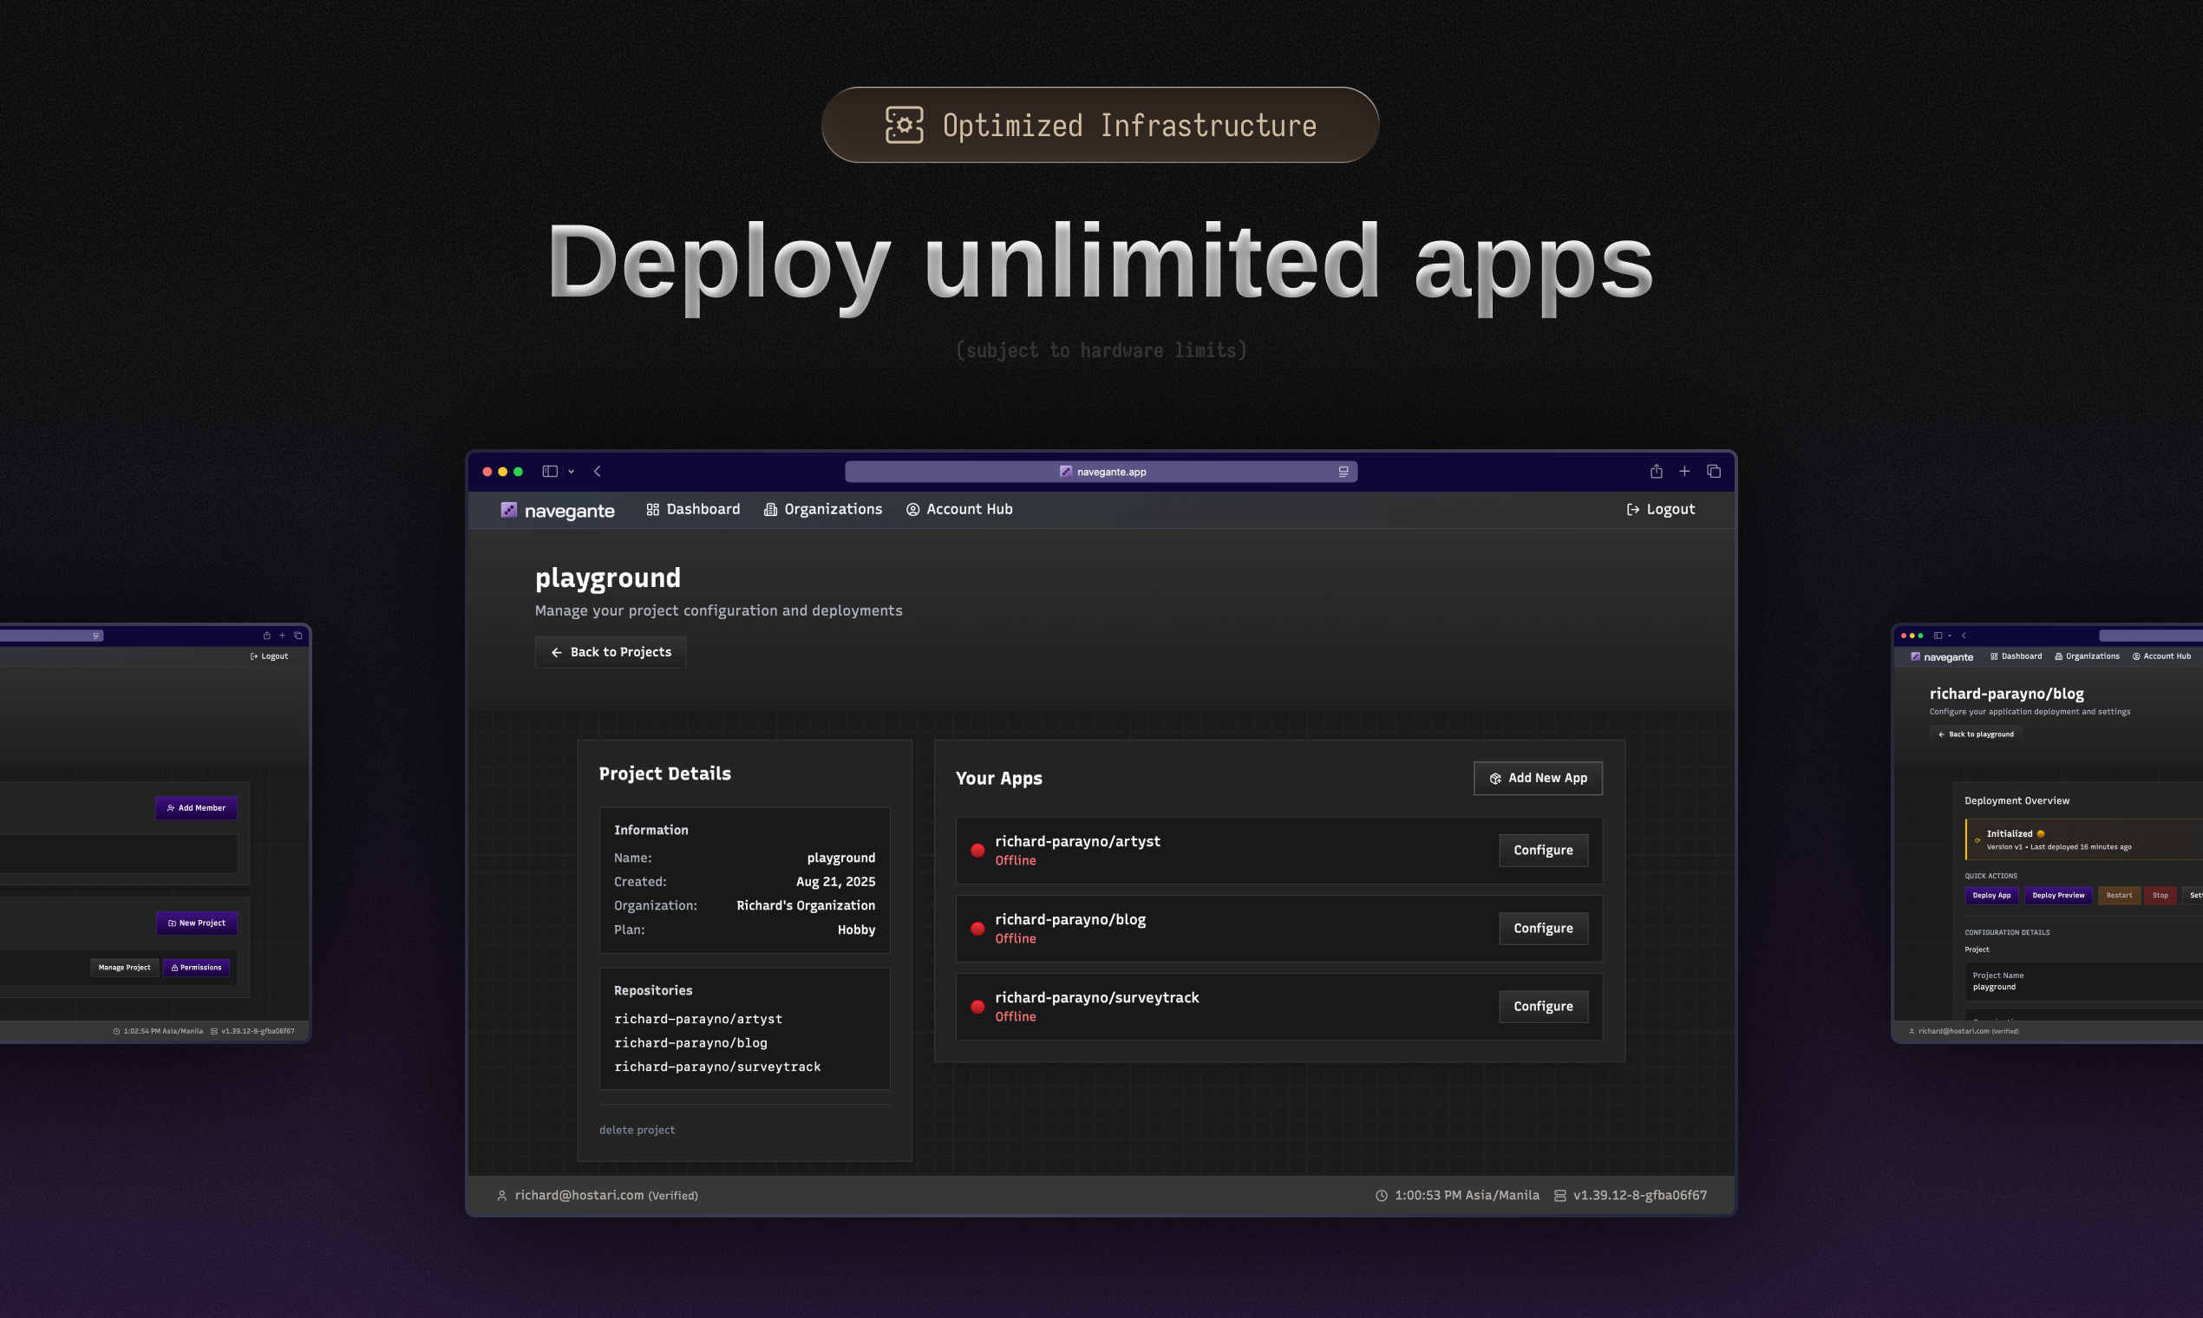Configure the richard-parayno/surveytrack app
2203x1318 pixels.
point(1543,1006)
